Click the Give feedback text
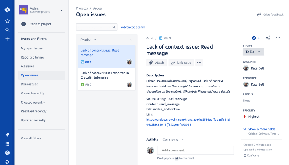 click(x=273, y=15)
